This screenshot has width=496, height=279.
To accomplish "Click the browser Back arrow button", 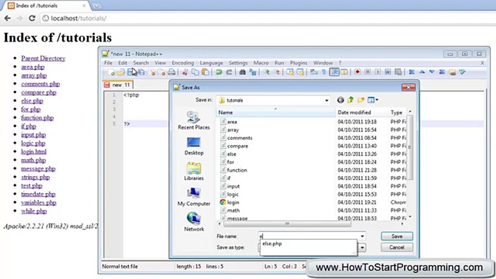I will coord(7,18).
